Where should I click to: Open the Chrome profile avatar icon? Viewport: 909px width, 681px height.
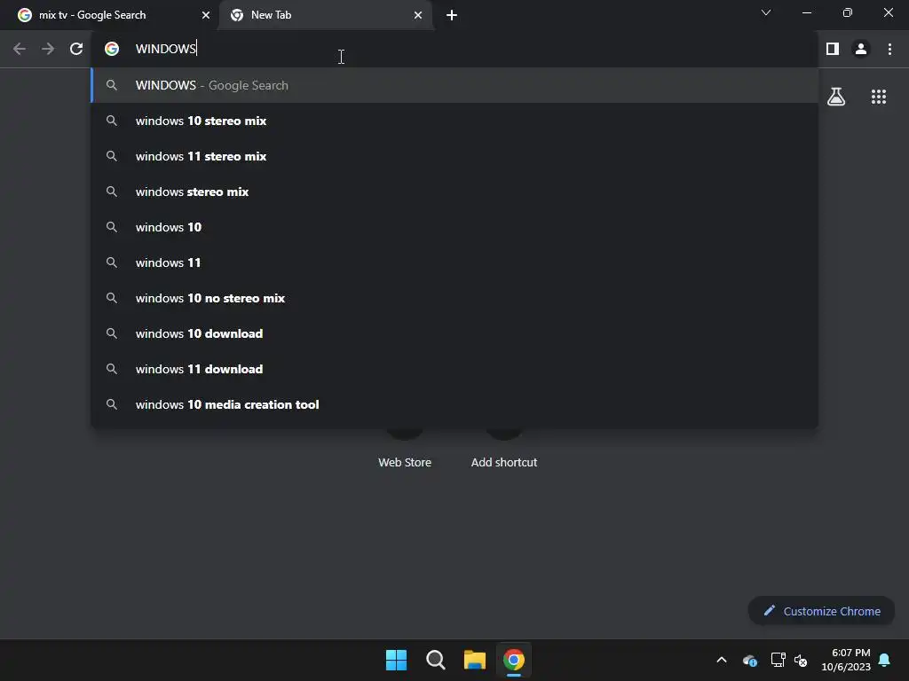pyautogui.click(x=861, y=49)
